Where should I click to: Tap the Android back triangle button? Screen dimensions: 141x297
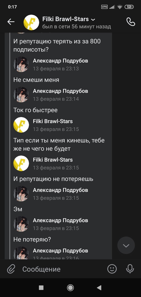coord(99,288)
